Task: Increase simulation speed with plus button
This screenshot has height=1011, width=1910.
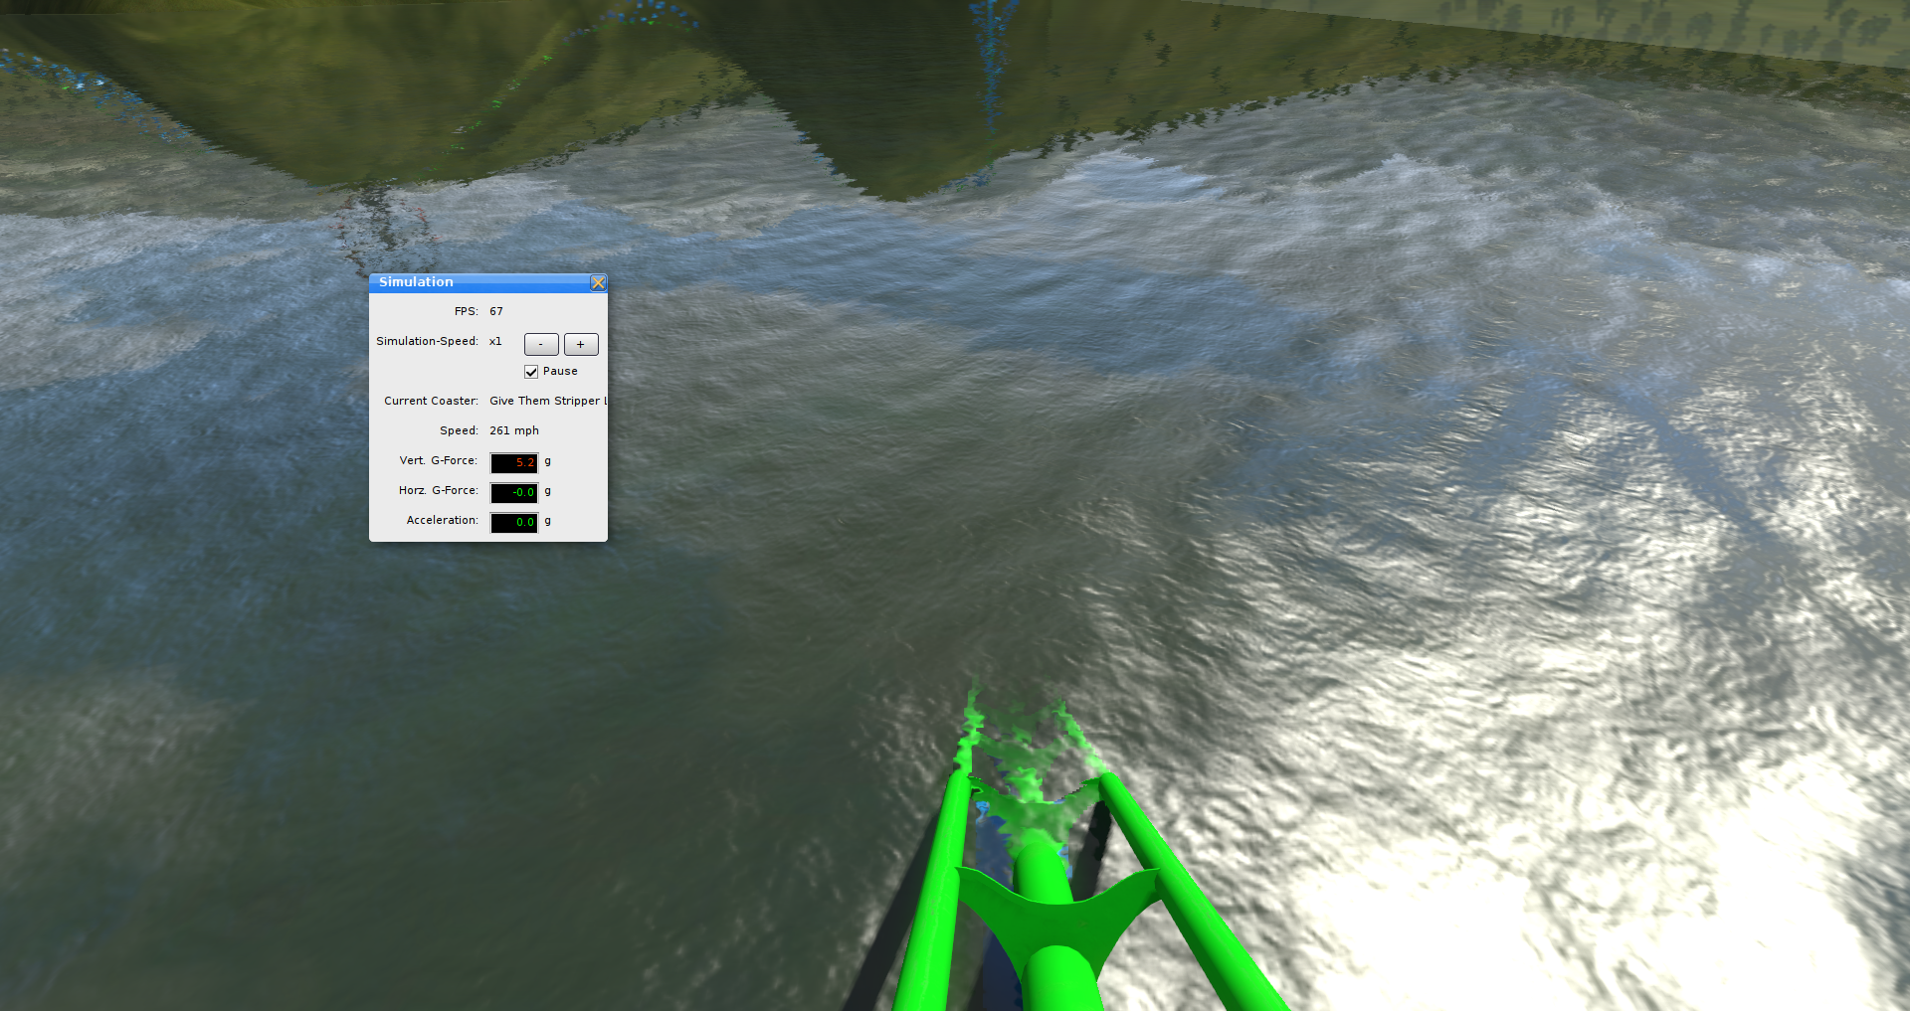Action: (x=581, y=345)
